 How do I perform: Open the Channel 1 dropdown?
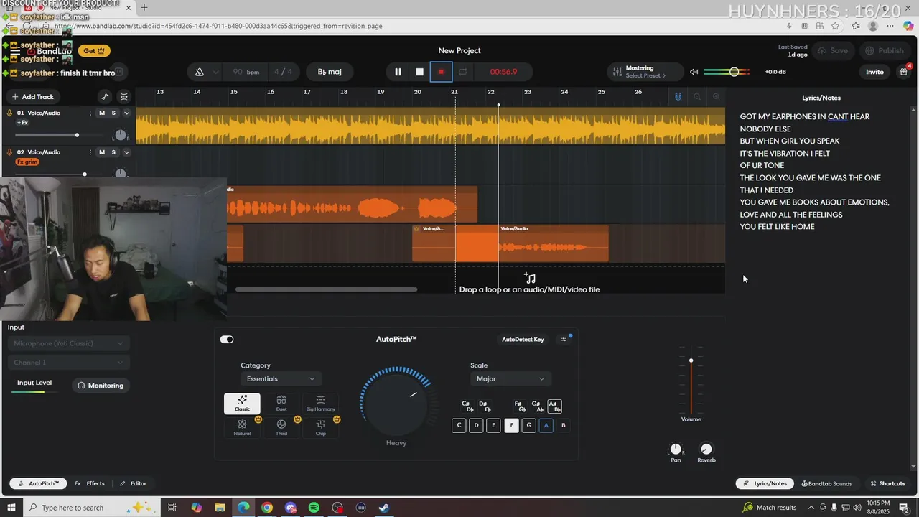click(68, 363)
